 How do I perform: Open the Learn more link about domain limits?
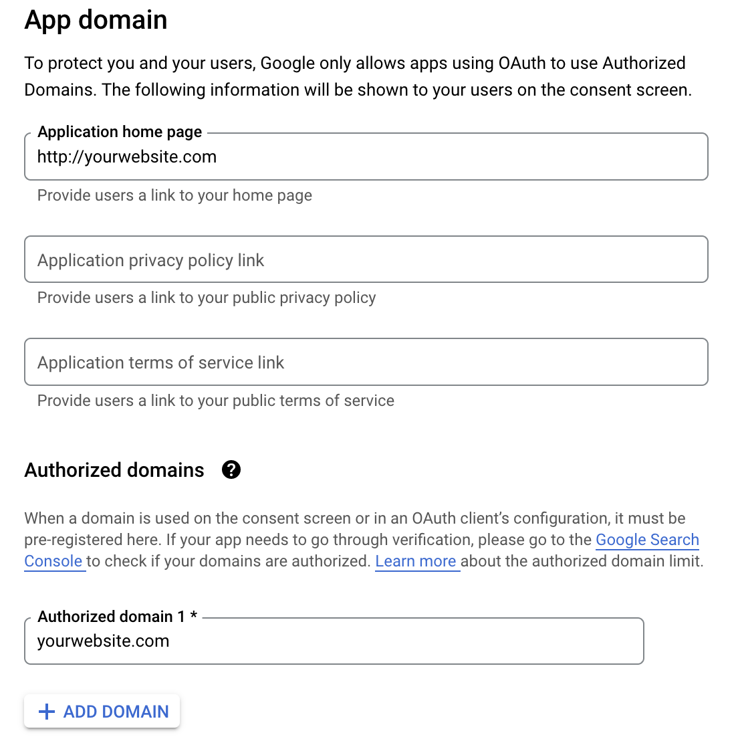416,561
